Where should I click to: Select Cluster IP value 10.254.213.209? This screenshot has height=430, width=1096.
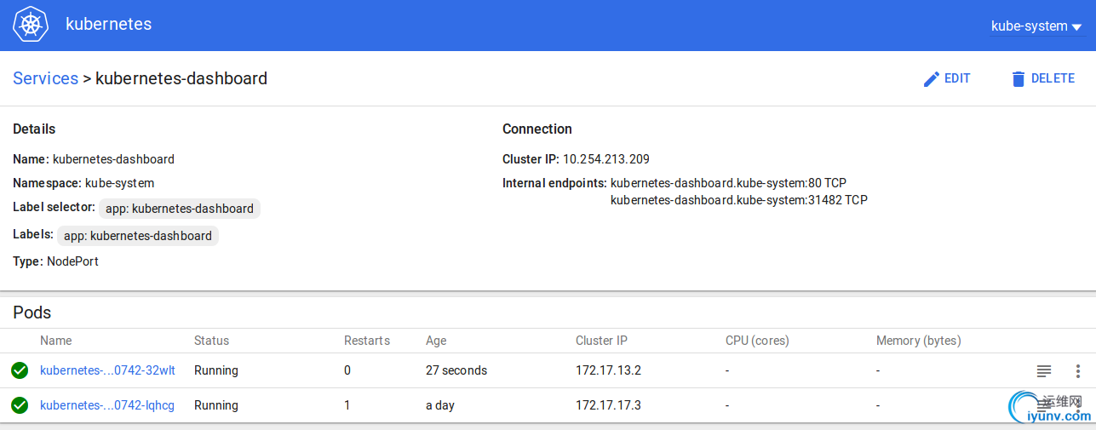[x=606, y=159]
